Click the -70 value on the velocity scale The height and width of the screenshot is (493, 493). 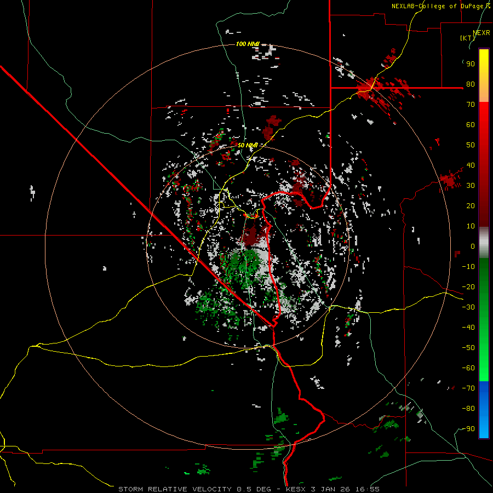[x=468, y=388]
